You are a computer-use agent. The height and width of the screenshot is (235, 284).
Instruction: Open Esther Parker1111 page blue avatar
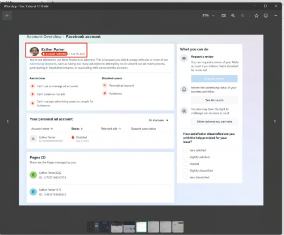click(x=34, y=192)
